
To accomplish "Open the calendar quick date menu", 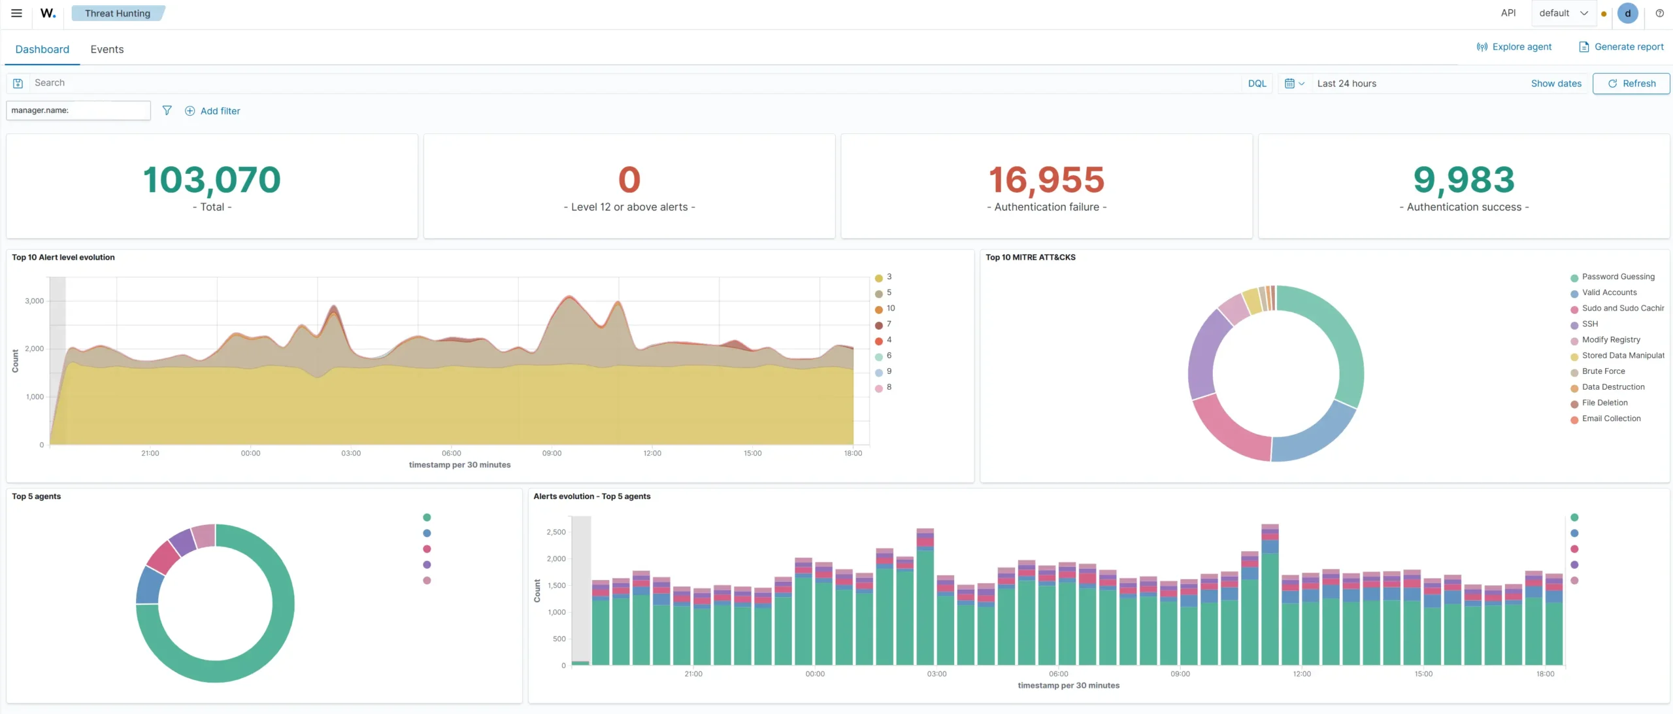I will pos(1294,83).
